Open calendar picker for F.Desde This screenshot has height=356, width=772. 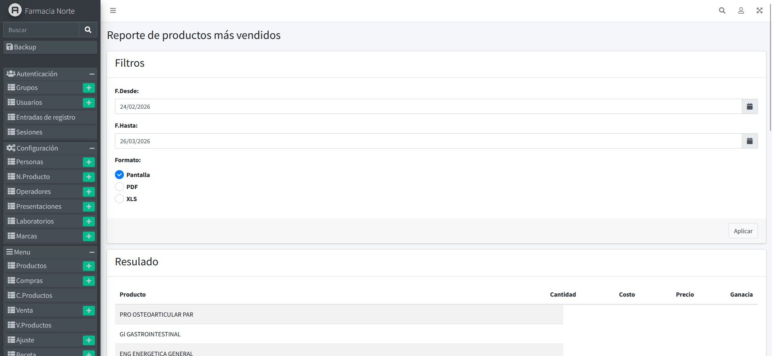click(749, 106)
